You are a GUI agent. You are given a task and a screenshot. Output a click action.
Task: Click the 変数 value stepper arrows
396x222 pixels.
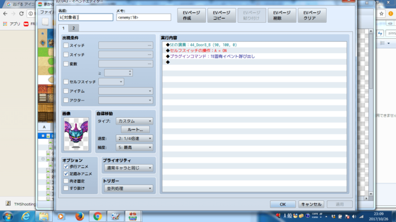coord(130,73)
